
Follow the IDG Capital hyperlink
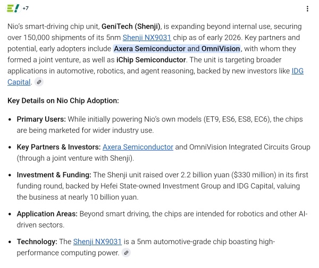155,76
